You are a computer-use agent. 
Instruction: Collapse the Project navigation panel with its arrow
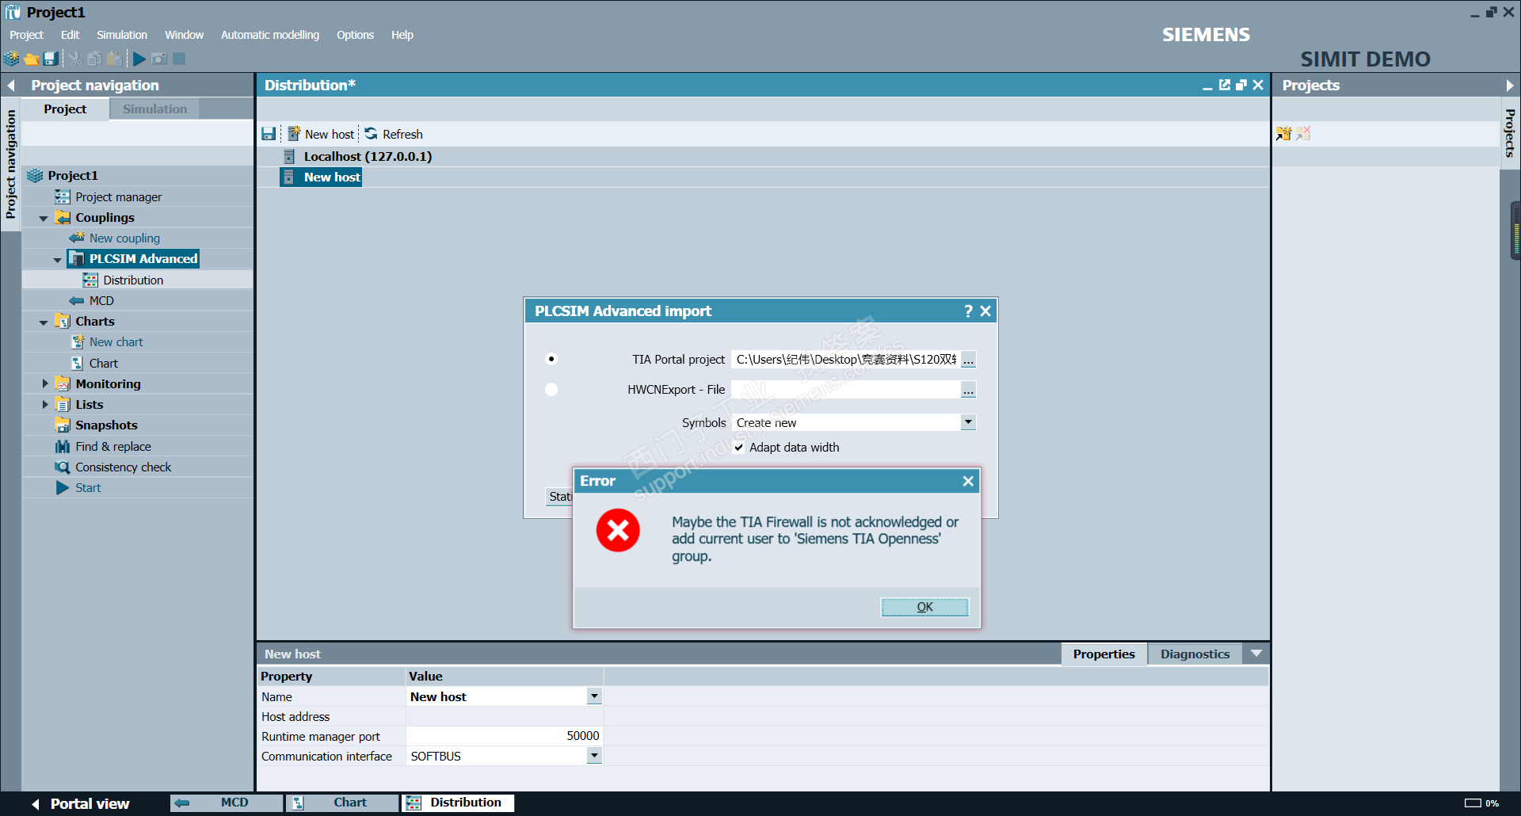(11, 86)
